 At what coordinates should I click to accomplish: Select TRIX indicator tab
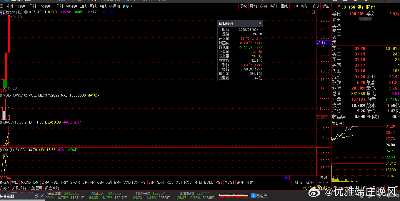64,183
